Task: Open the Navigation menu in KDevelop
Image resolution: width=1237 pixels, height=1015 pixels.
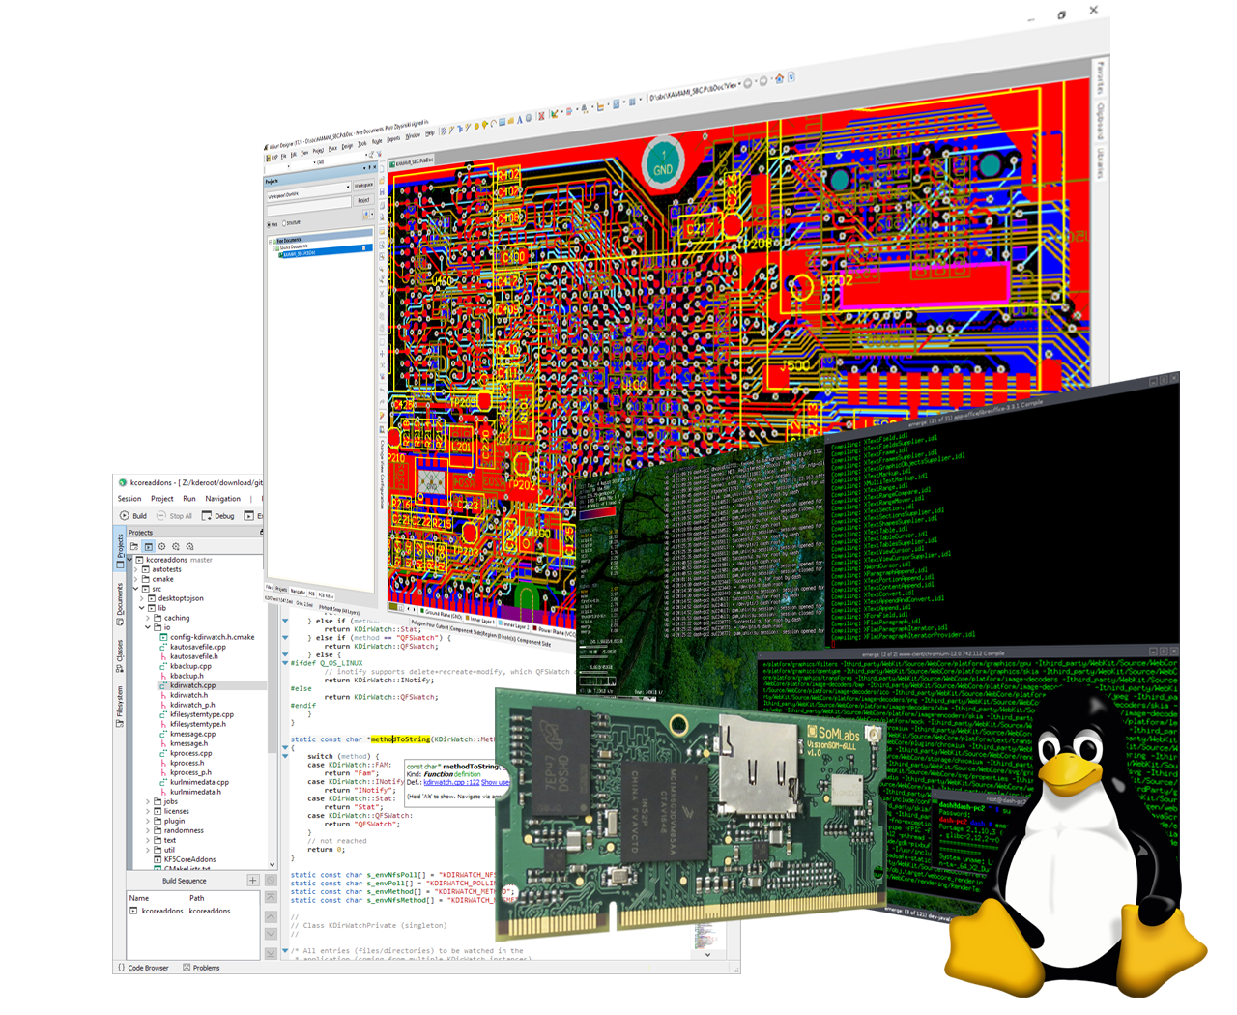Action: click(223, 499)
